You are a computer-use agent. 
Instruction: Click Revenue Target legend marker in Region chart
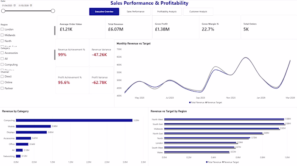pos(223,162)
